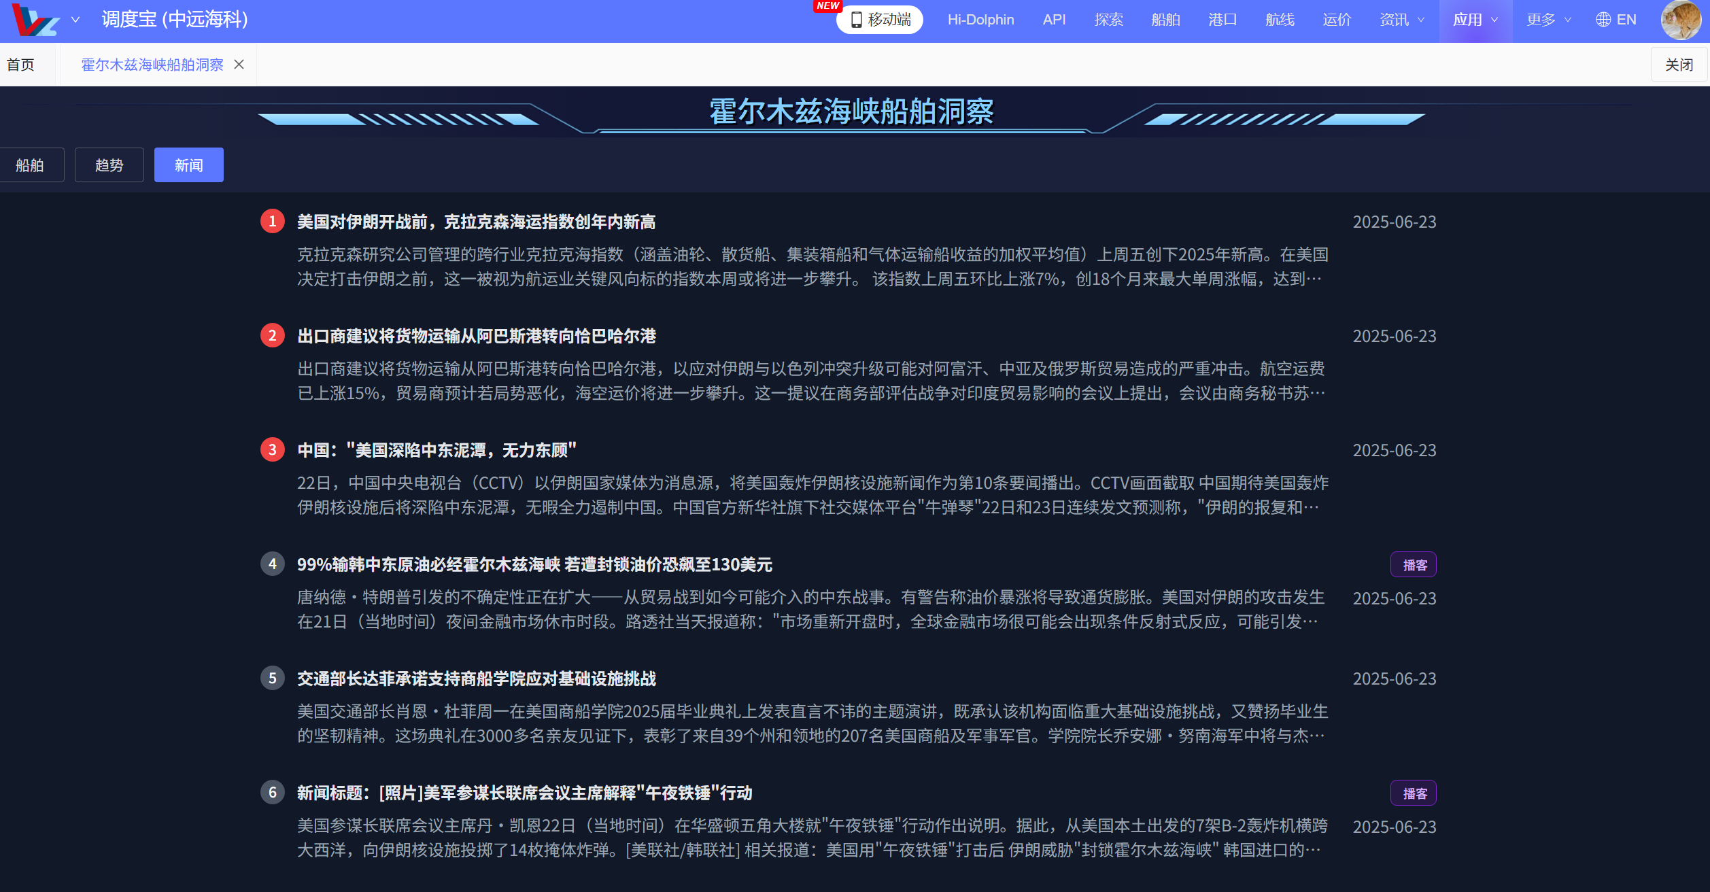This screenshot has width=1710, height=892.
Task: Open 港口 in the top navigation
Action: (1222, 20)
